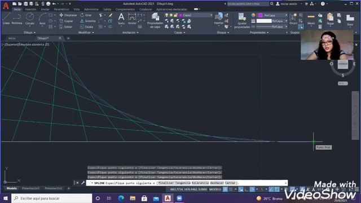The height and width of the screenshot is (203, 361).
Task: Toggle snap mode in status bar
Action: [x=231, y=189]
